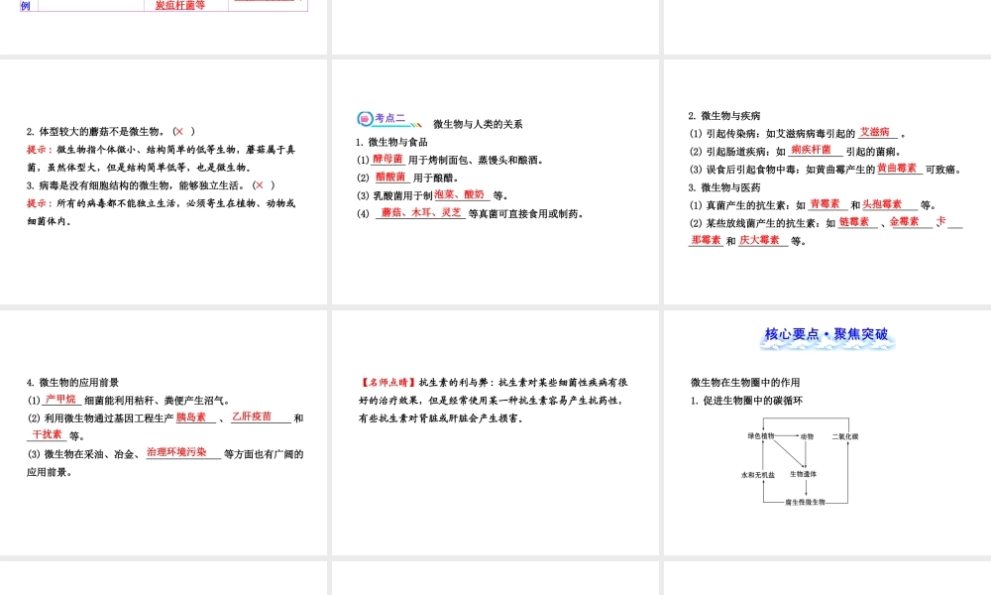Click the heading 微生物在生物圈中的作用
This screenshot has width=991, height=595.
[745, 382]
